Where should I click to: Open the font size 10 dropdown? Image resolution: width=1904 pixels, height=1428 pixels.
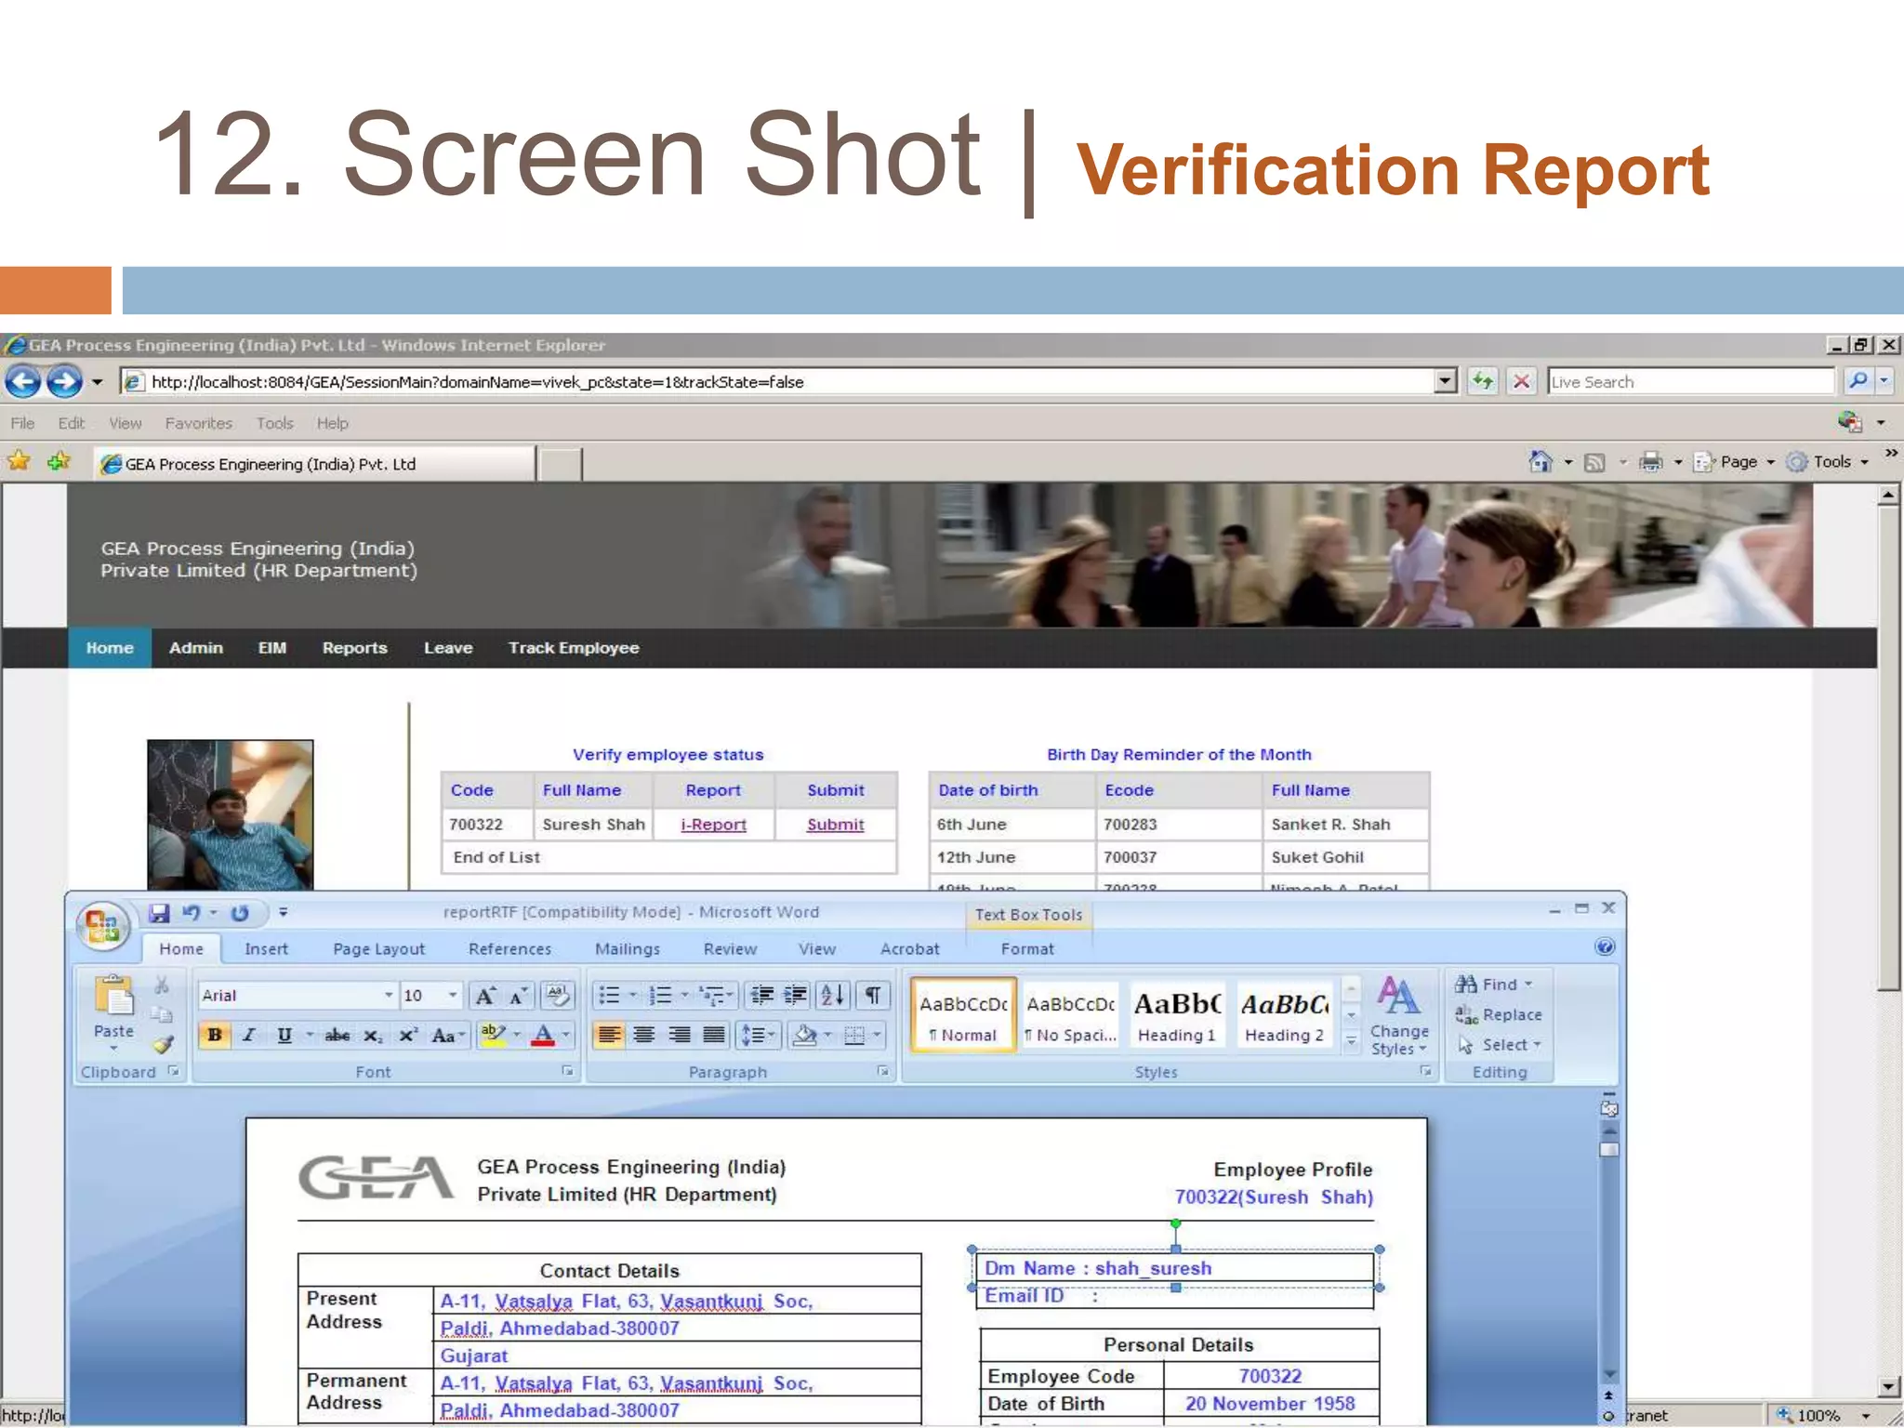click(x=453, y=996)
